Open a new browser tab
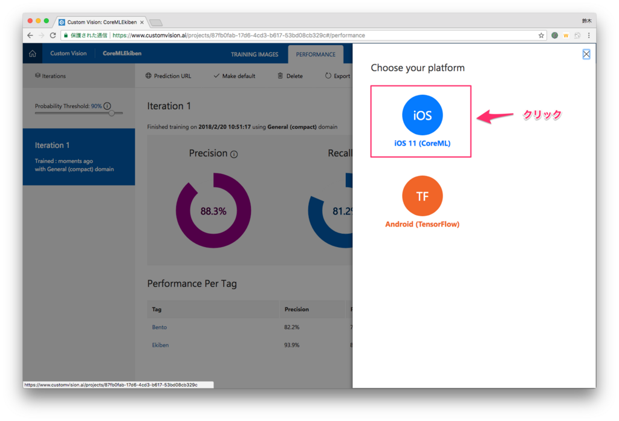This screenshot has height=421, width=619. (x=156, y=22)
